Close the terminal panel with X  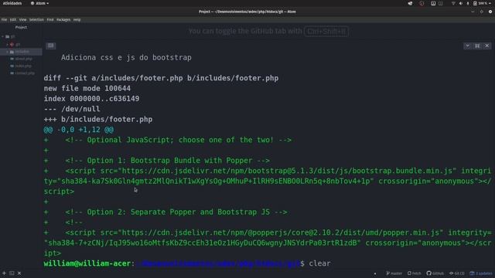[x=487, y=46]
